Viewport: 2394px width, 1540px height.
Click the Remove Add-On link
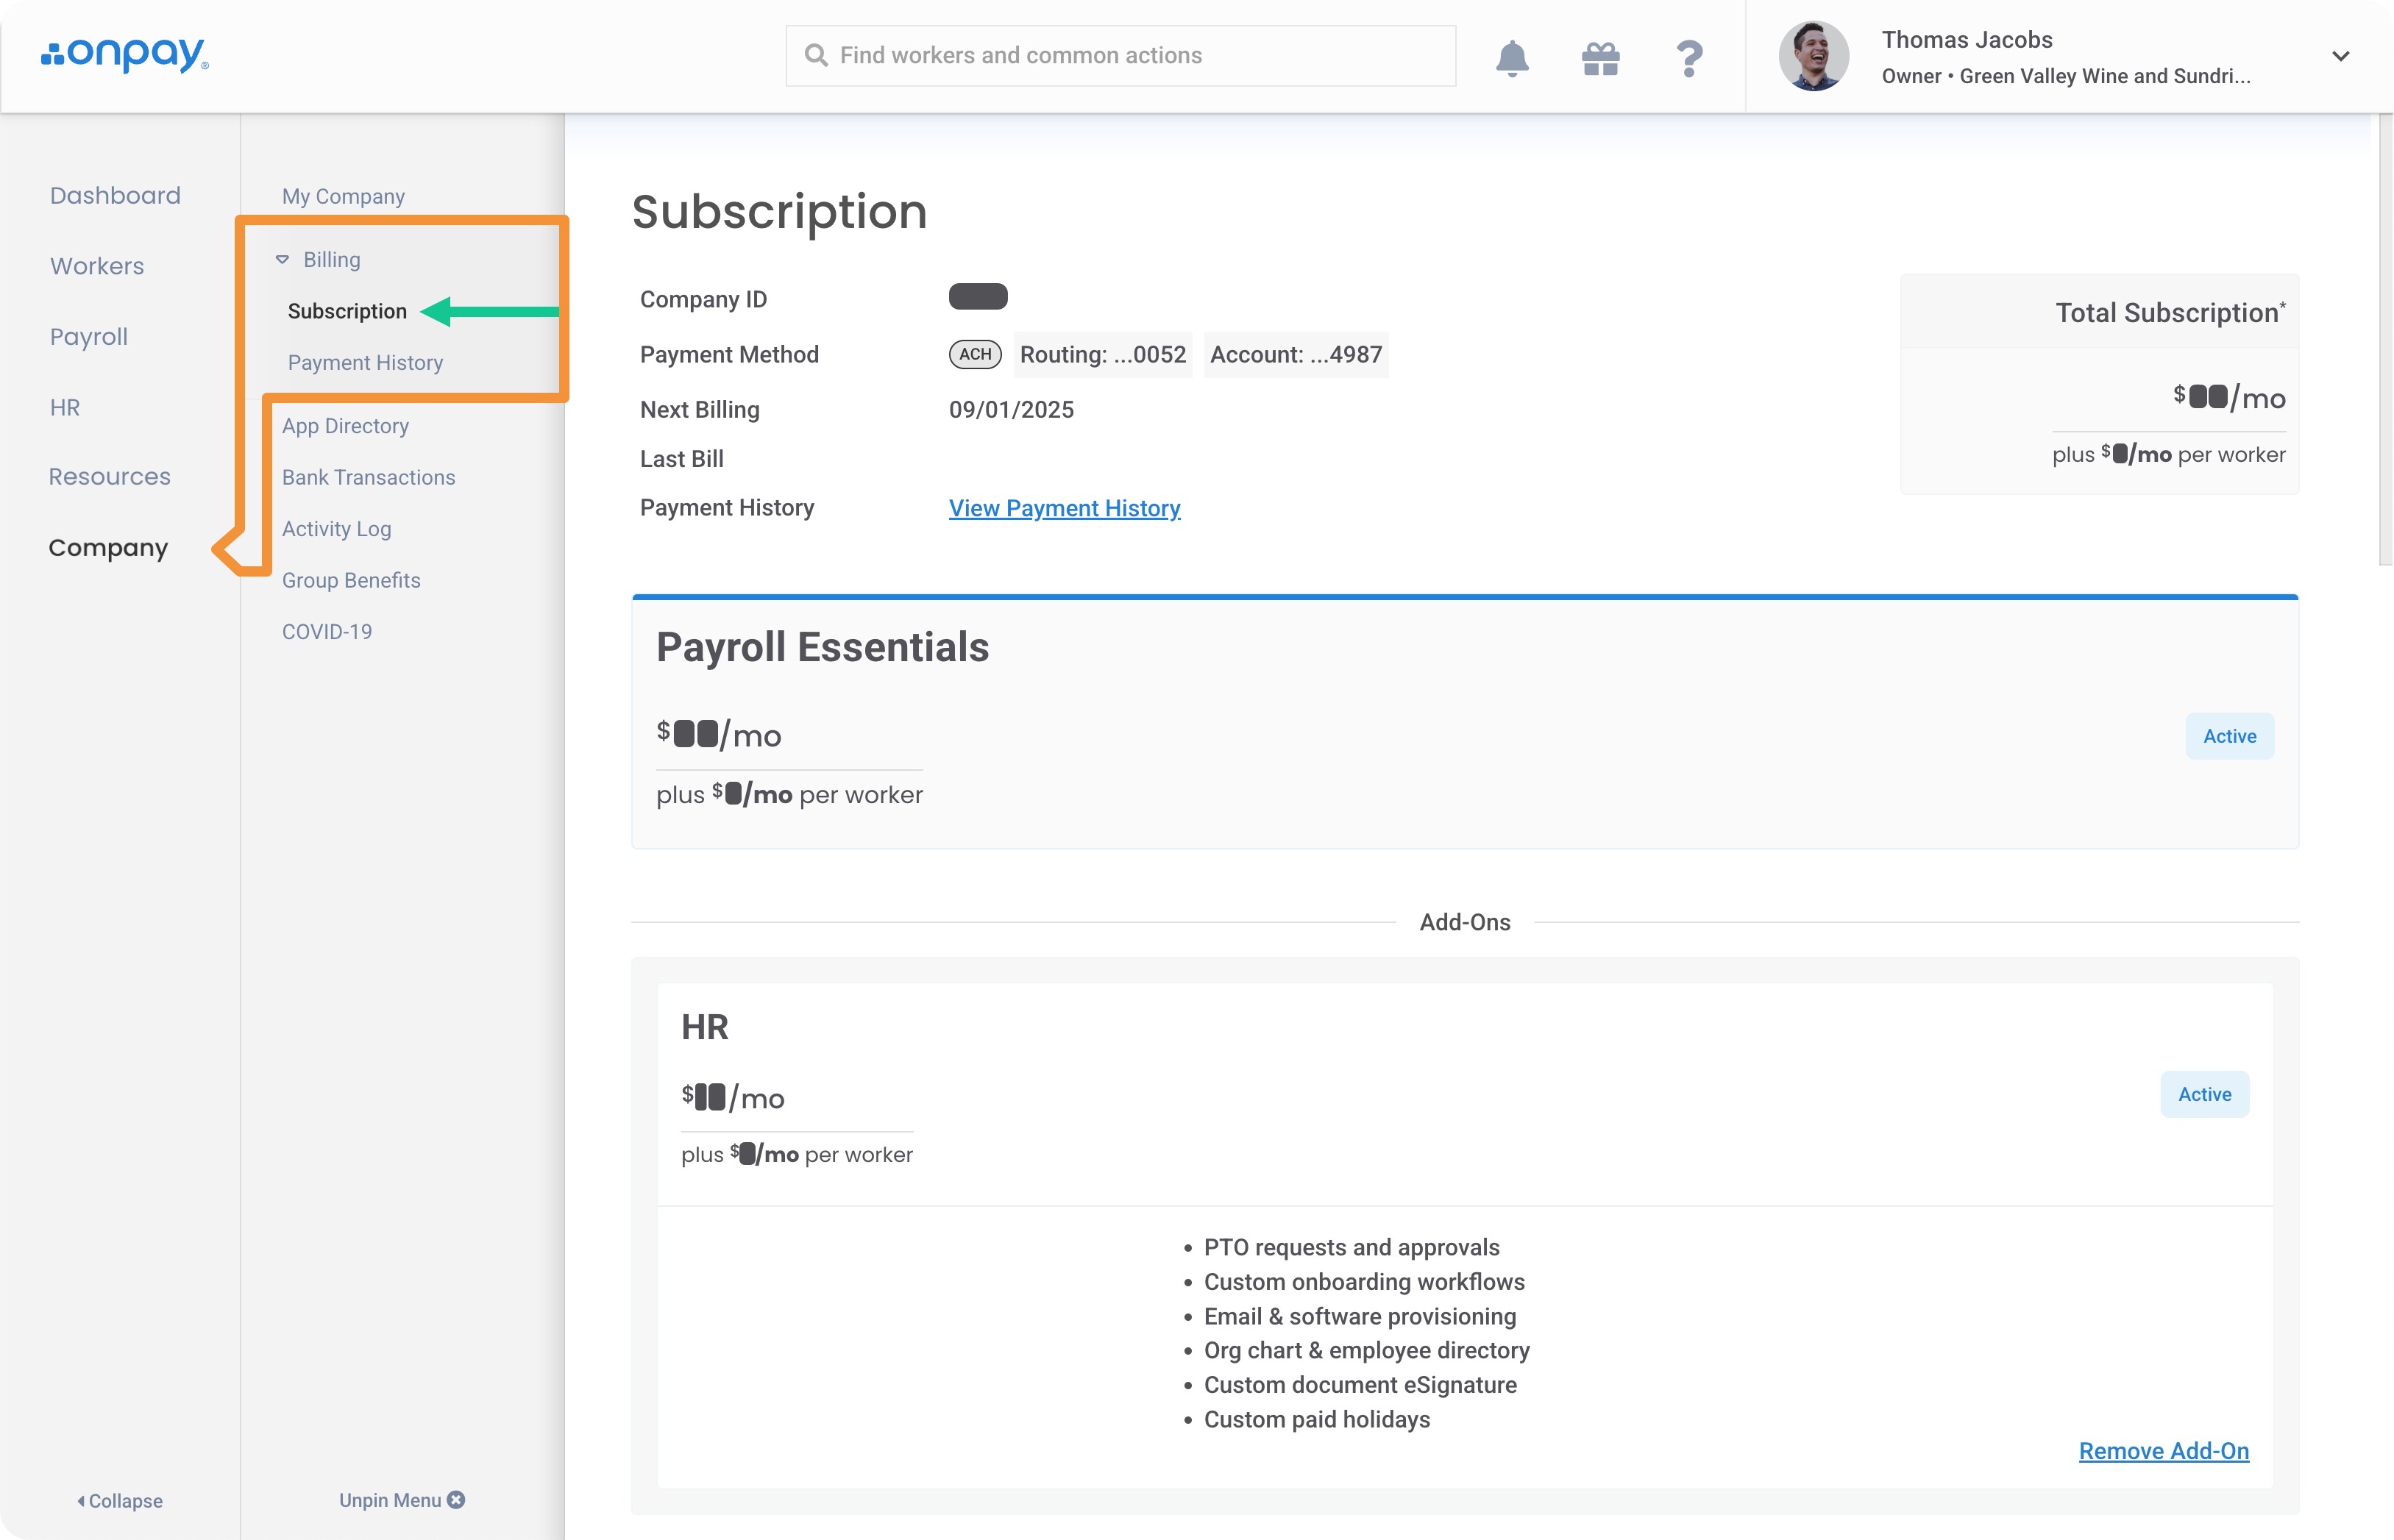tap(2163, 1450)
